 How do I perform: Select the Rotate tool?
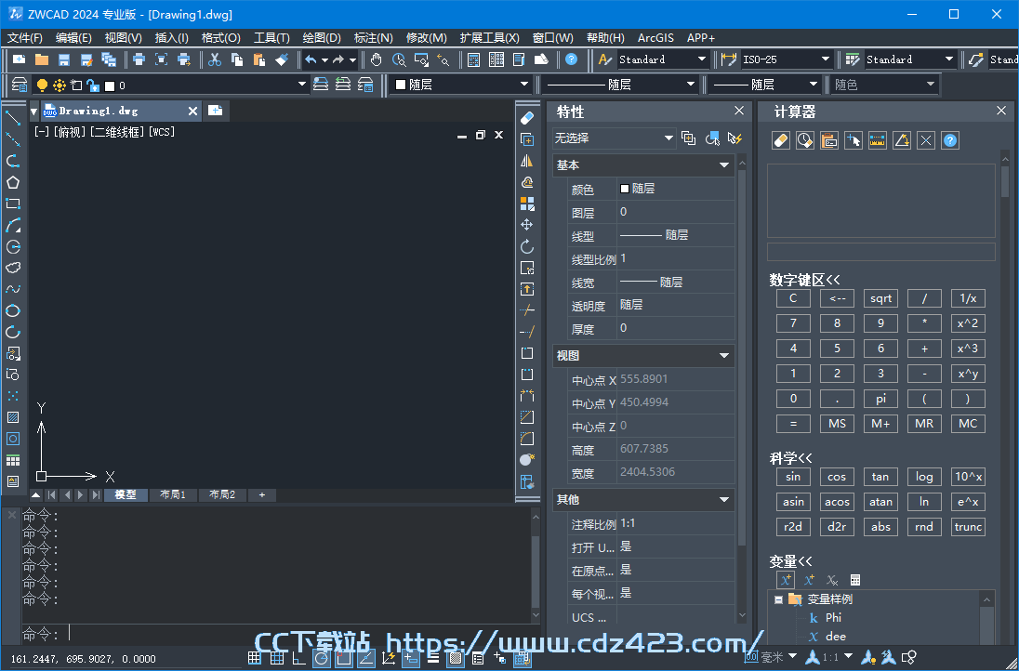pyautogui.click(x=527, y=246)
